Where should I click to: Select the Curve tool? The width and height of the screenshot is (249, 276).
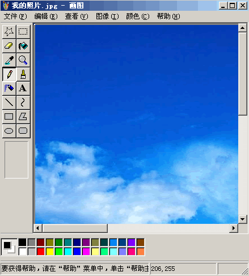pos(23,103)
